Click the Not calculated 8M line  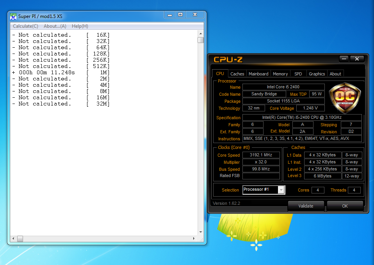(61, 91)
